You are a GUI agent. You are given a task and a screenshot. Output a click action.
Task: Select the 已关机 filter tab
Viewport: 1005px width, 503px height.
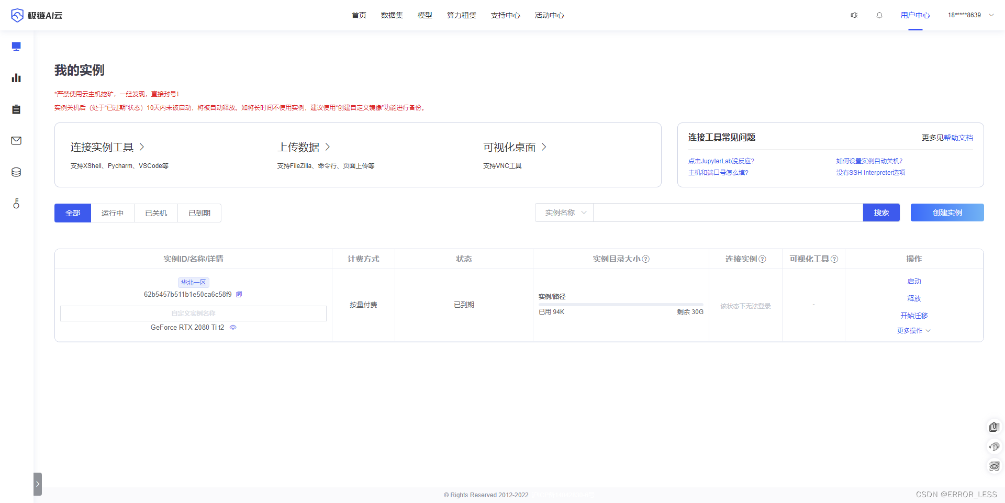(156, 213)
